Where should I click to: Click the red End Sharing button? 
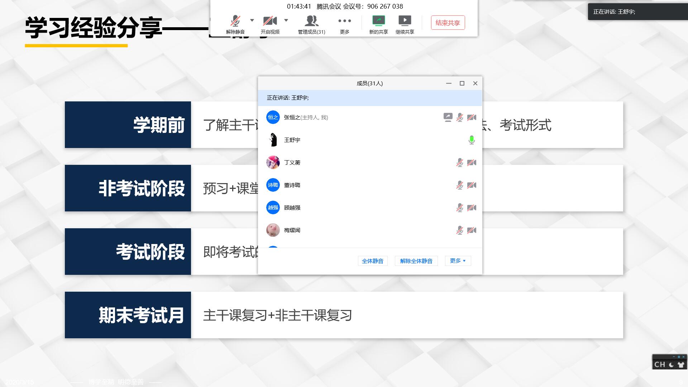tap(448, 23)
